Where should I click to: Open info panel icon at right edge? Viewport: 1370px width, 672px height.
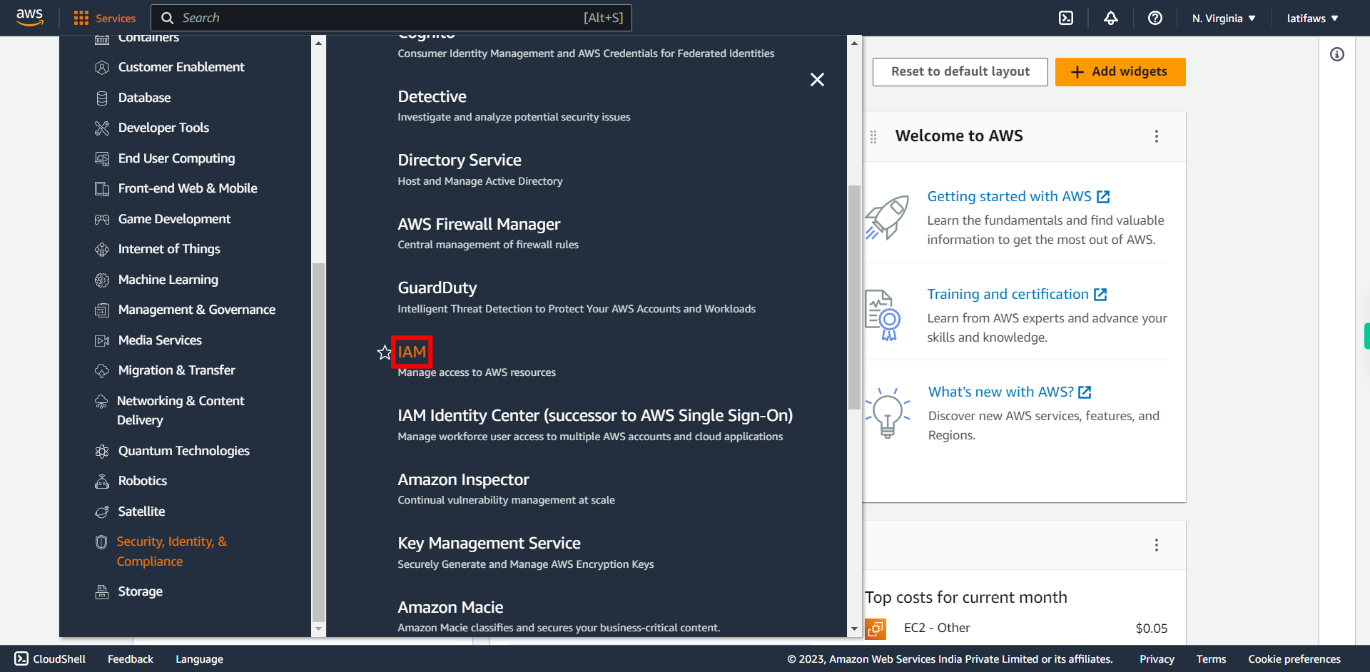pos(1337,54)
